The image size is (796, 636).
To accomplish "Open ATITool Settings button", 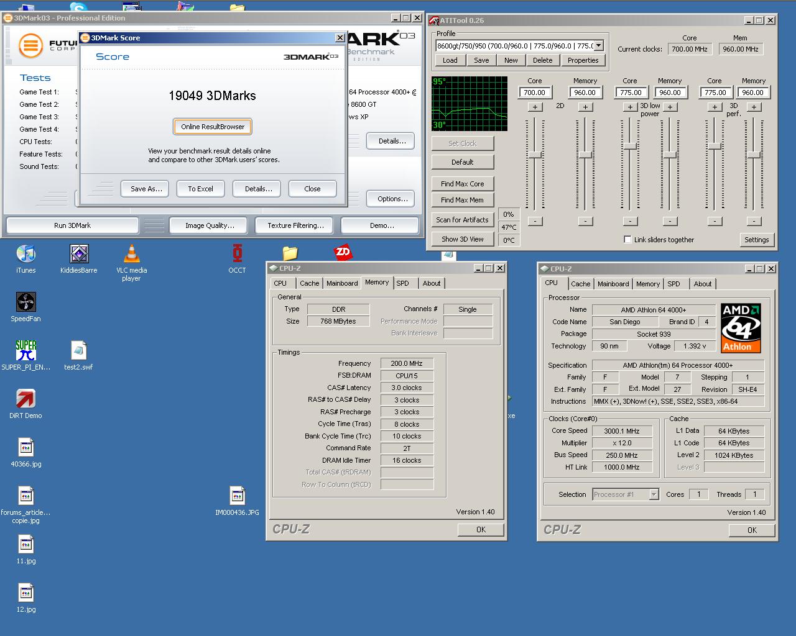I will 756,240.
